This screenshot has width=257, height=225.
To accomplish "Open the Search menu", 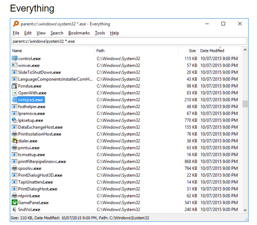I will pyautogui.click(x=57, y=33).
